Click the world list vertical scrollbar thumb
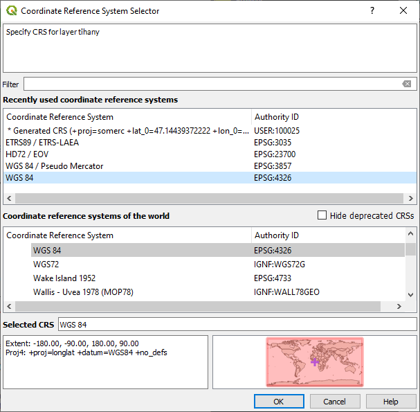The height and width of the screenshot is (412, 420). click(x=410, y=249)
